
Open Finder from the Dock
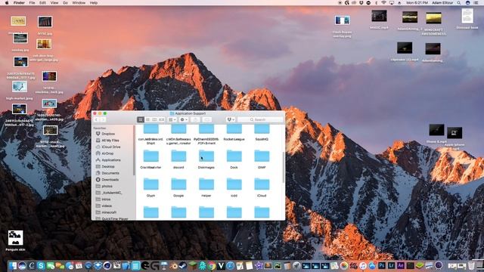click(x=13, y=265)
